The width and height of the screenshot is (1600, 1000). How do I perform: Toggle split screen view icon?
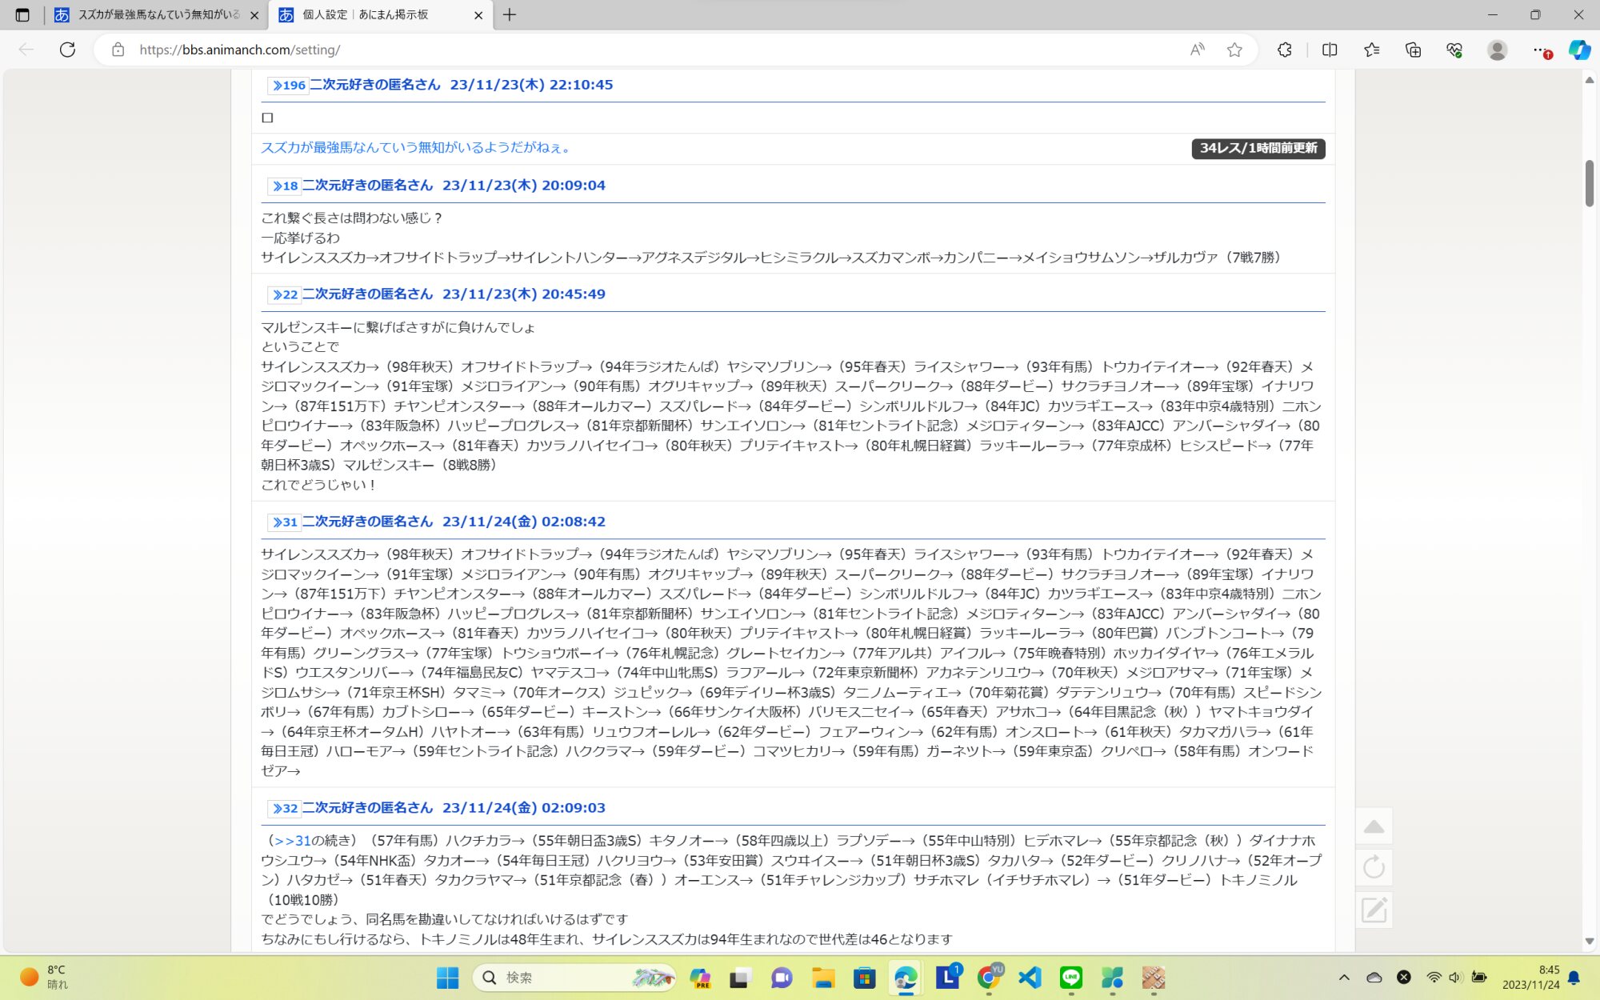(x=1330, y=50)
